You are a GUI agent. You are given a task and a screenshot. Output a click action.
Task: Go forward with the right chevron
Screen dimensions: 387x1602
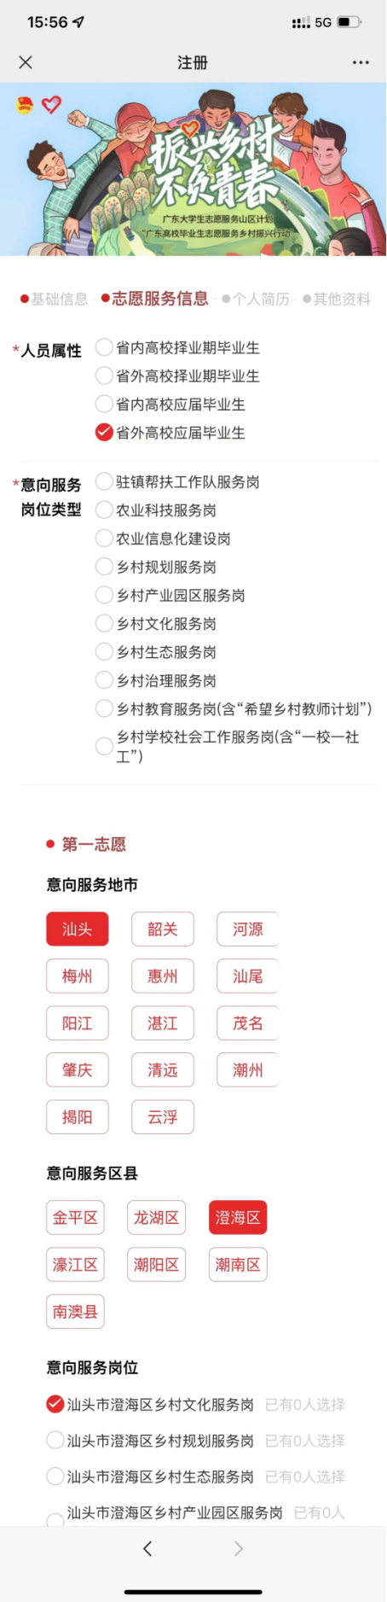(239, 1548)
